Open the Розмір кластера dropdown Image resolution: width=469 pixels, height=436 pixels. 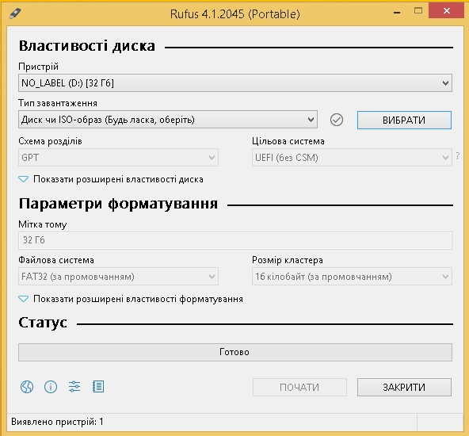click(x=352, y=276)
